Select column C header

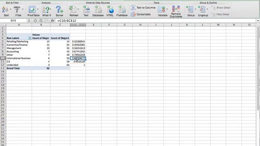coord(60,25)
